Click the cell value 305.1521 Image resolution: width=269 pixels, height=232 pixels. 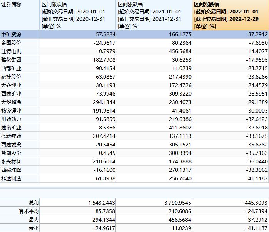point(180,145)
